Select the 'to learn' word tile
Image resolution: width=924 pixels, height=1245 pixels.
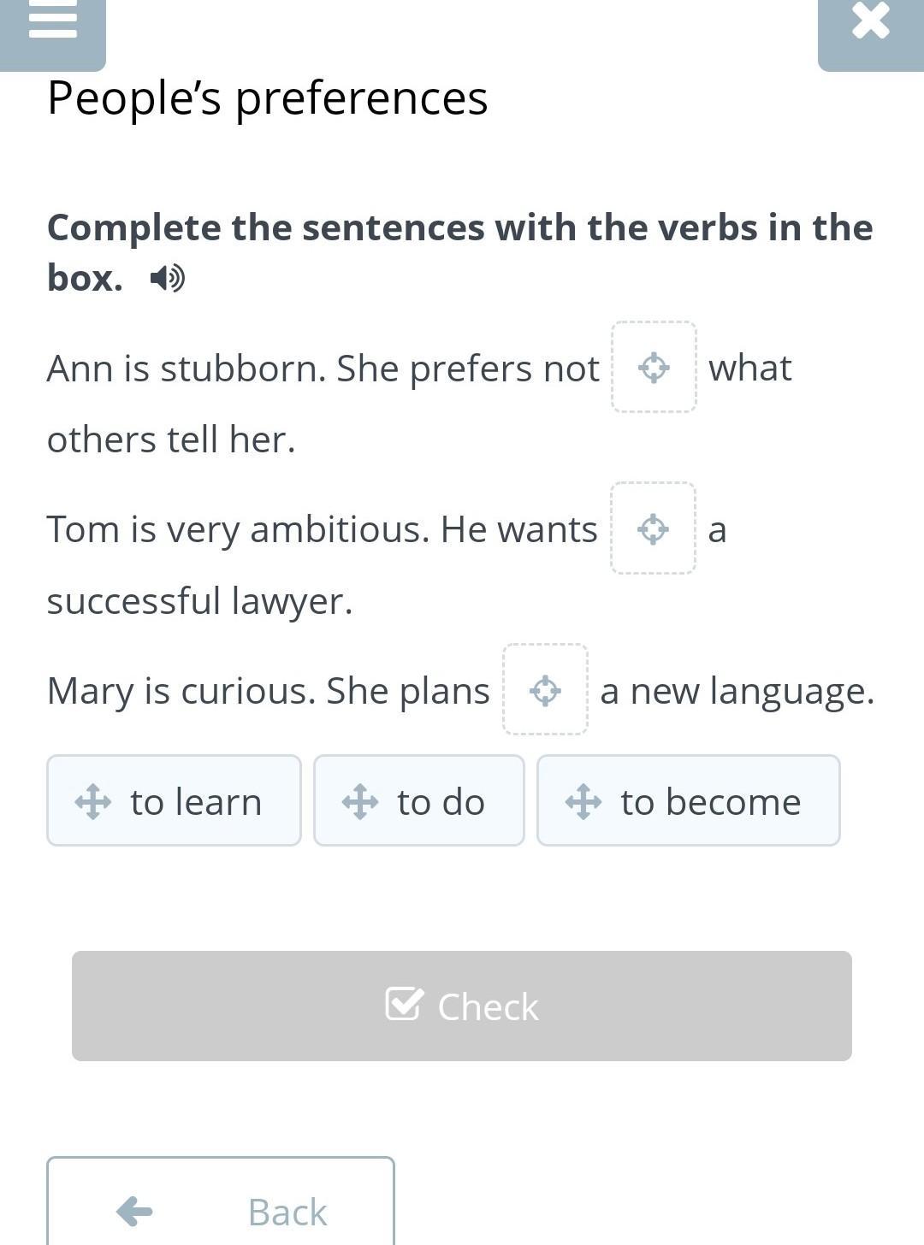[x=174, y=800]
